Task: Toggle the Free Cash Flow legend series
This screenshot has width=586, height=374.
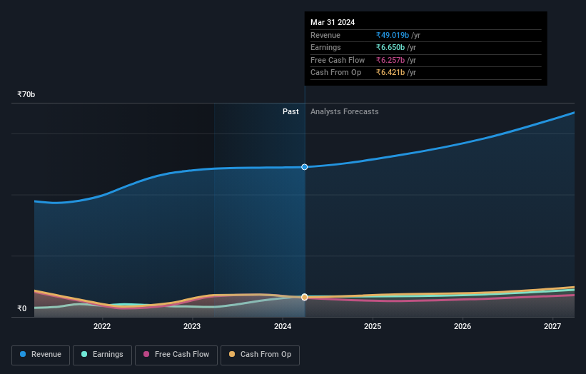Action: click(x=176, y=355)
